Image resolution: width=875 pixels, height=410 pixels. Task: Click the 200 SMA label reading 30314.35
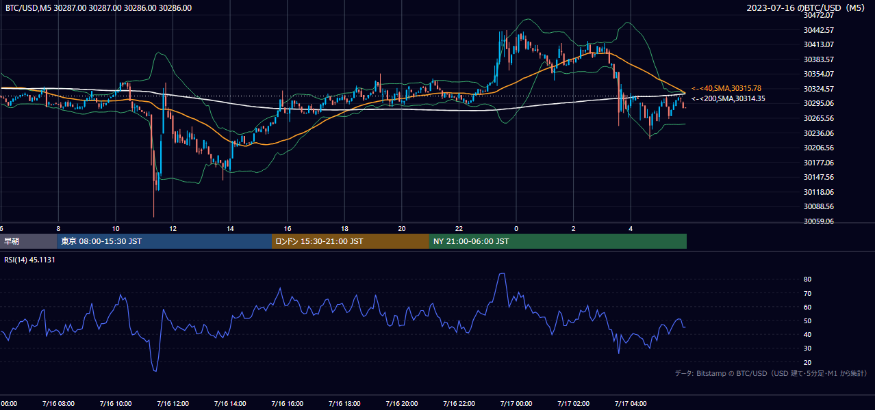pos(728,98)
